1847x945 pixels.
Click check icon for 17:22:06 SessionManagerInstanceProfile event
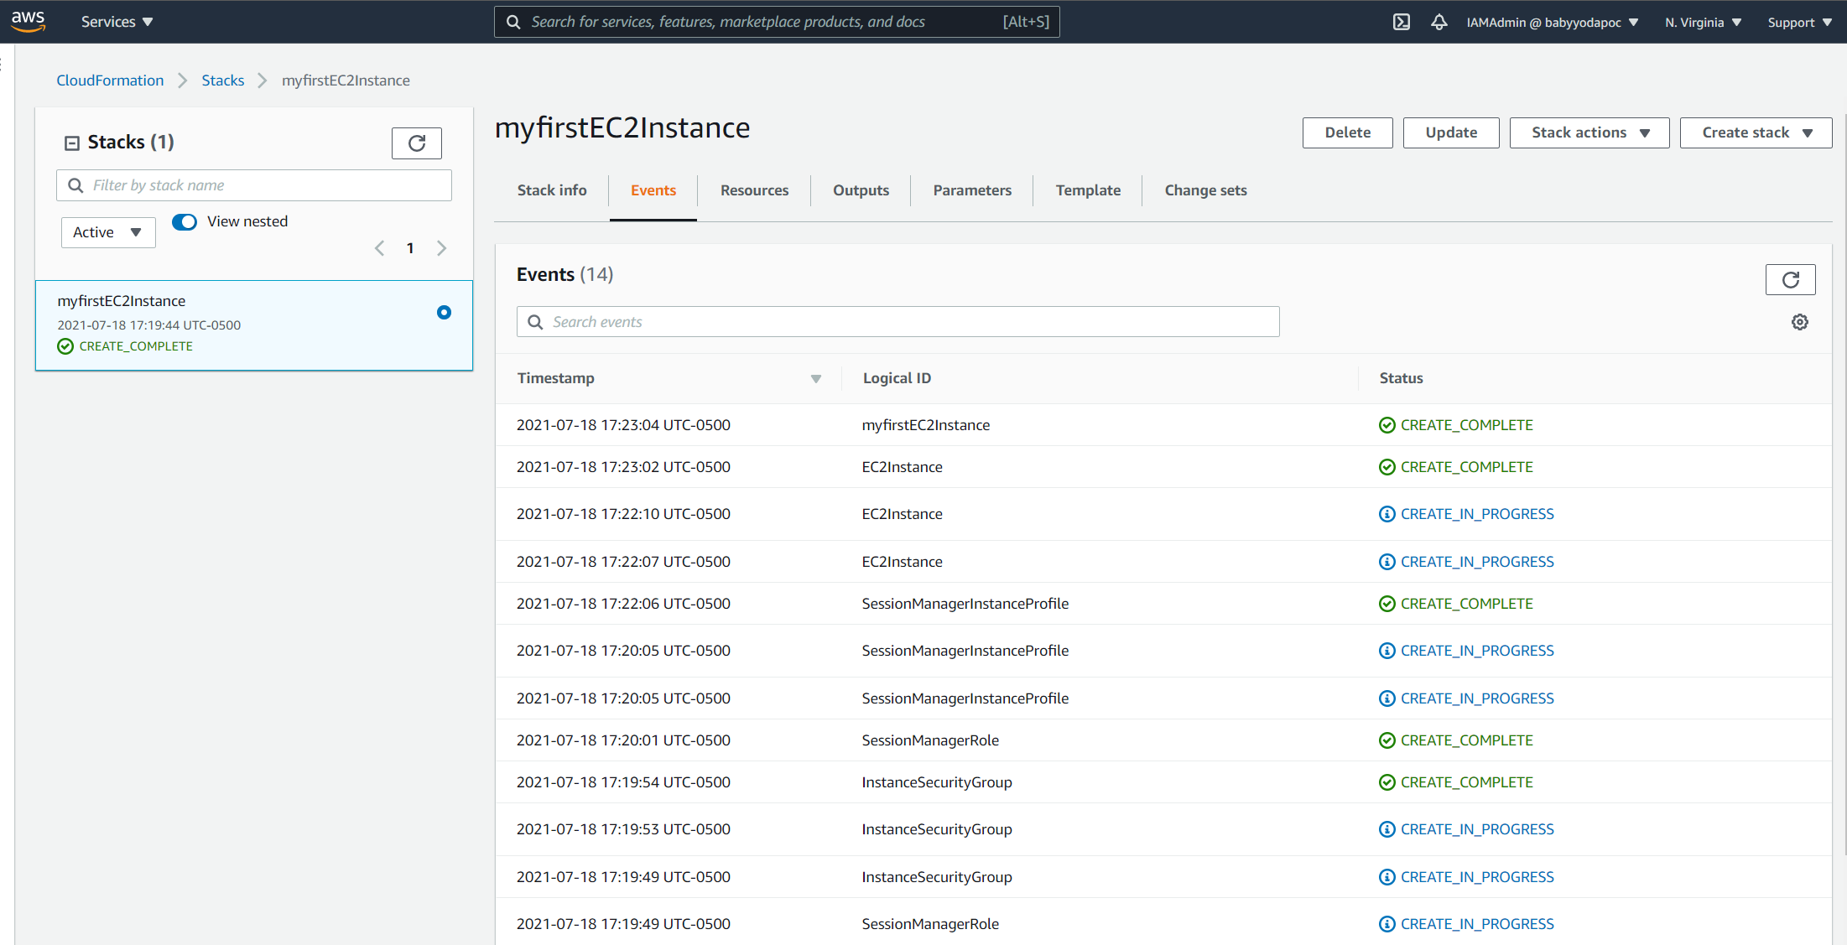(1387, 604)
